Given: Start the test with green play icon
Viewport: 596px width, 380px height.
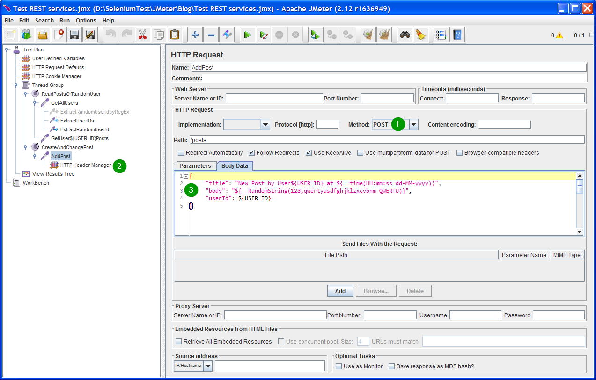Looking at the screenshot, I should [x=247, y=35].
